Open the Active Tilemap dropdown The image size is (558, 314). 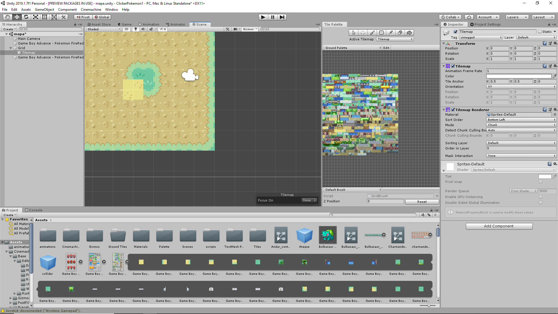click(x=395, y=39)
